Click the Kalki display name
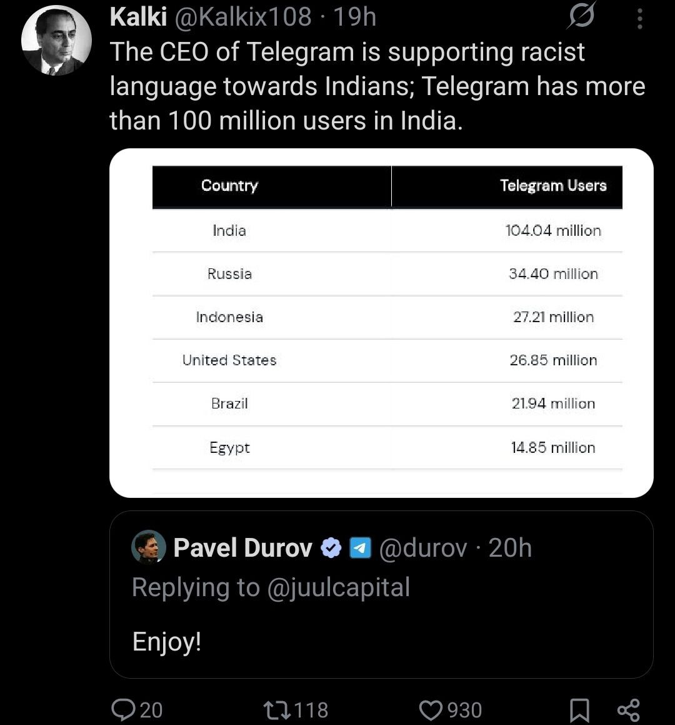Viewport: 675px width, 725px height. point(138,17)
